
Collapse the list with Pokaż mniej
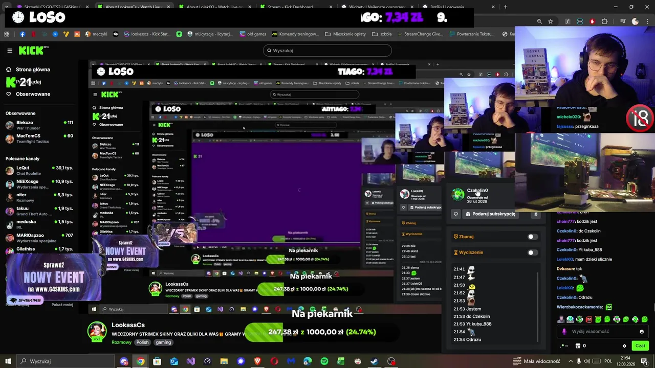click(x=62, y=305)
